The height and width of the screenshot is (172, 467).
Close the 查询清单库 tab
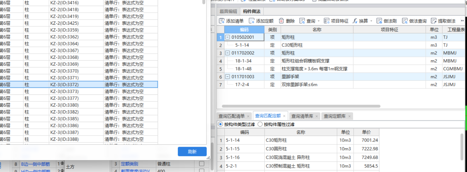pos(317,116)
